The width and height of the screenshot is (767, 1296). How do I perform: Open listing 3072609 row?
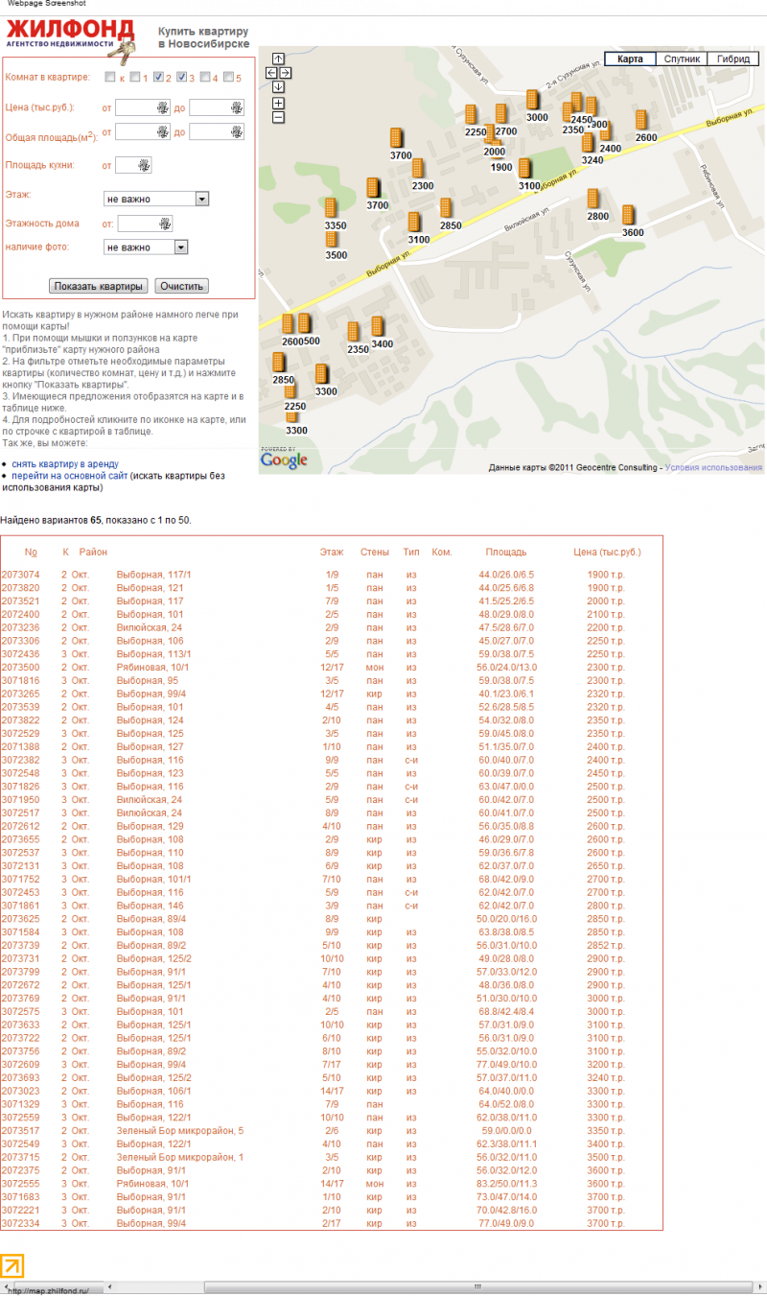[331, 1064]
